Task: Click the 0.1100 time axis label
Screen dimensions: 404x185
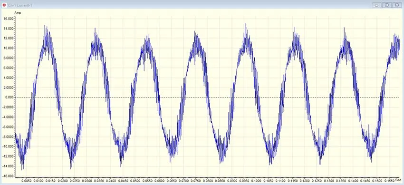Action: pos(281,181)
